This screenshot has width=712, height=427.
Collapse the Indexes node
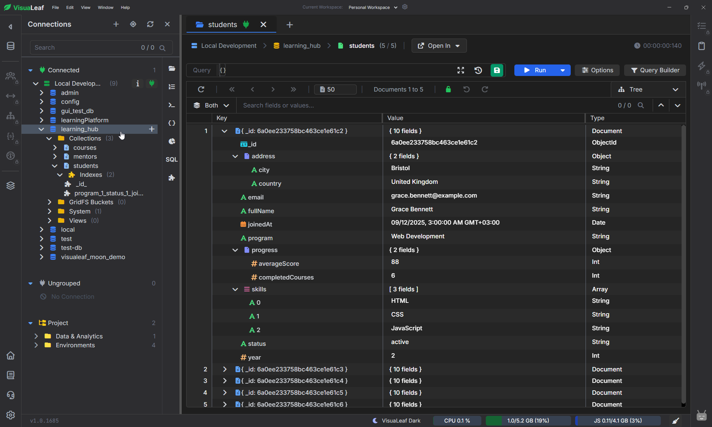60,175
